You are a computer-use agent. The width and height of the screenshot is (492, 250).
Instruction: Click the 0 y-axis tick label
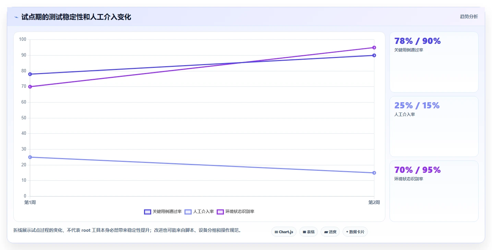pyautogui.click(x=25, y=196)
